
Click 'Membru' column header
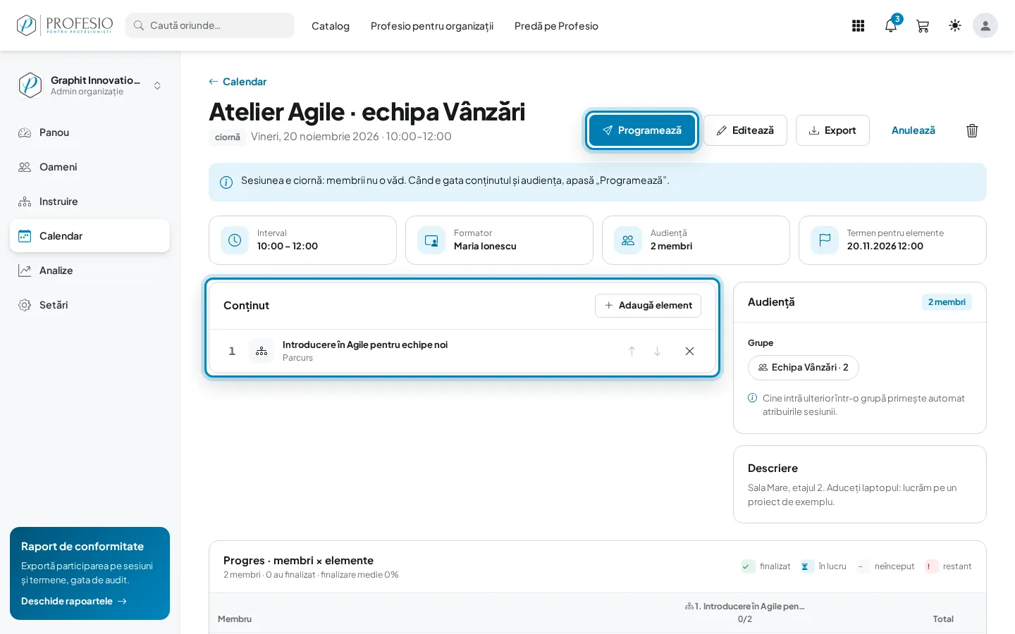pos(235,619)
